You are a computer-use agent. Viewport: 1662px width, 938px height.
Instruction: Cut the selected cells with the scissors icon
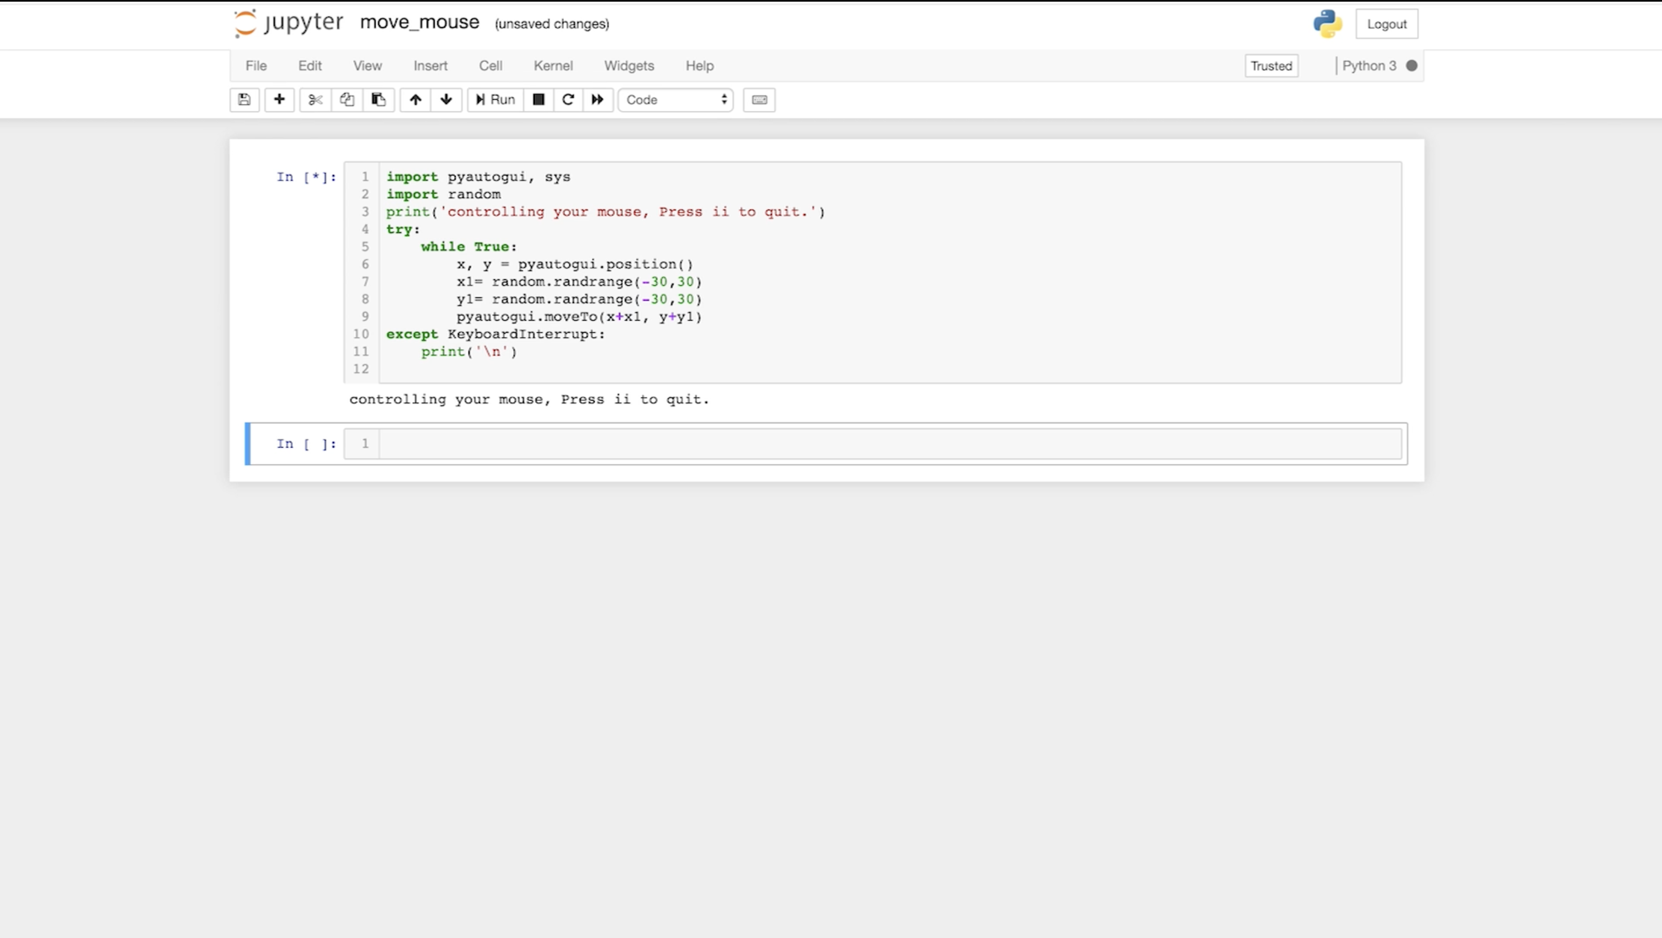315,99
